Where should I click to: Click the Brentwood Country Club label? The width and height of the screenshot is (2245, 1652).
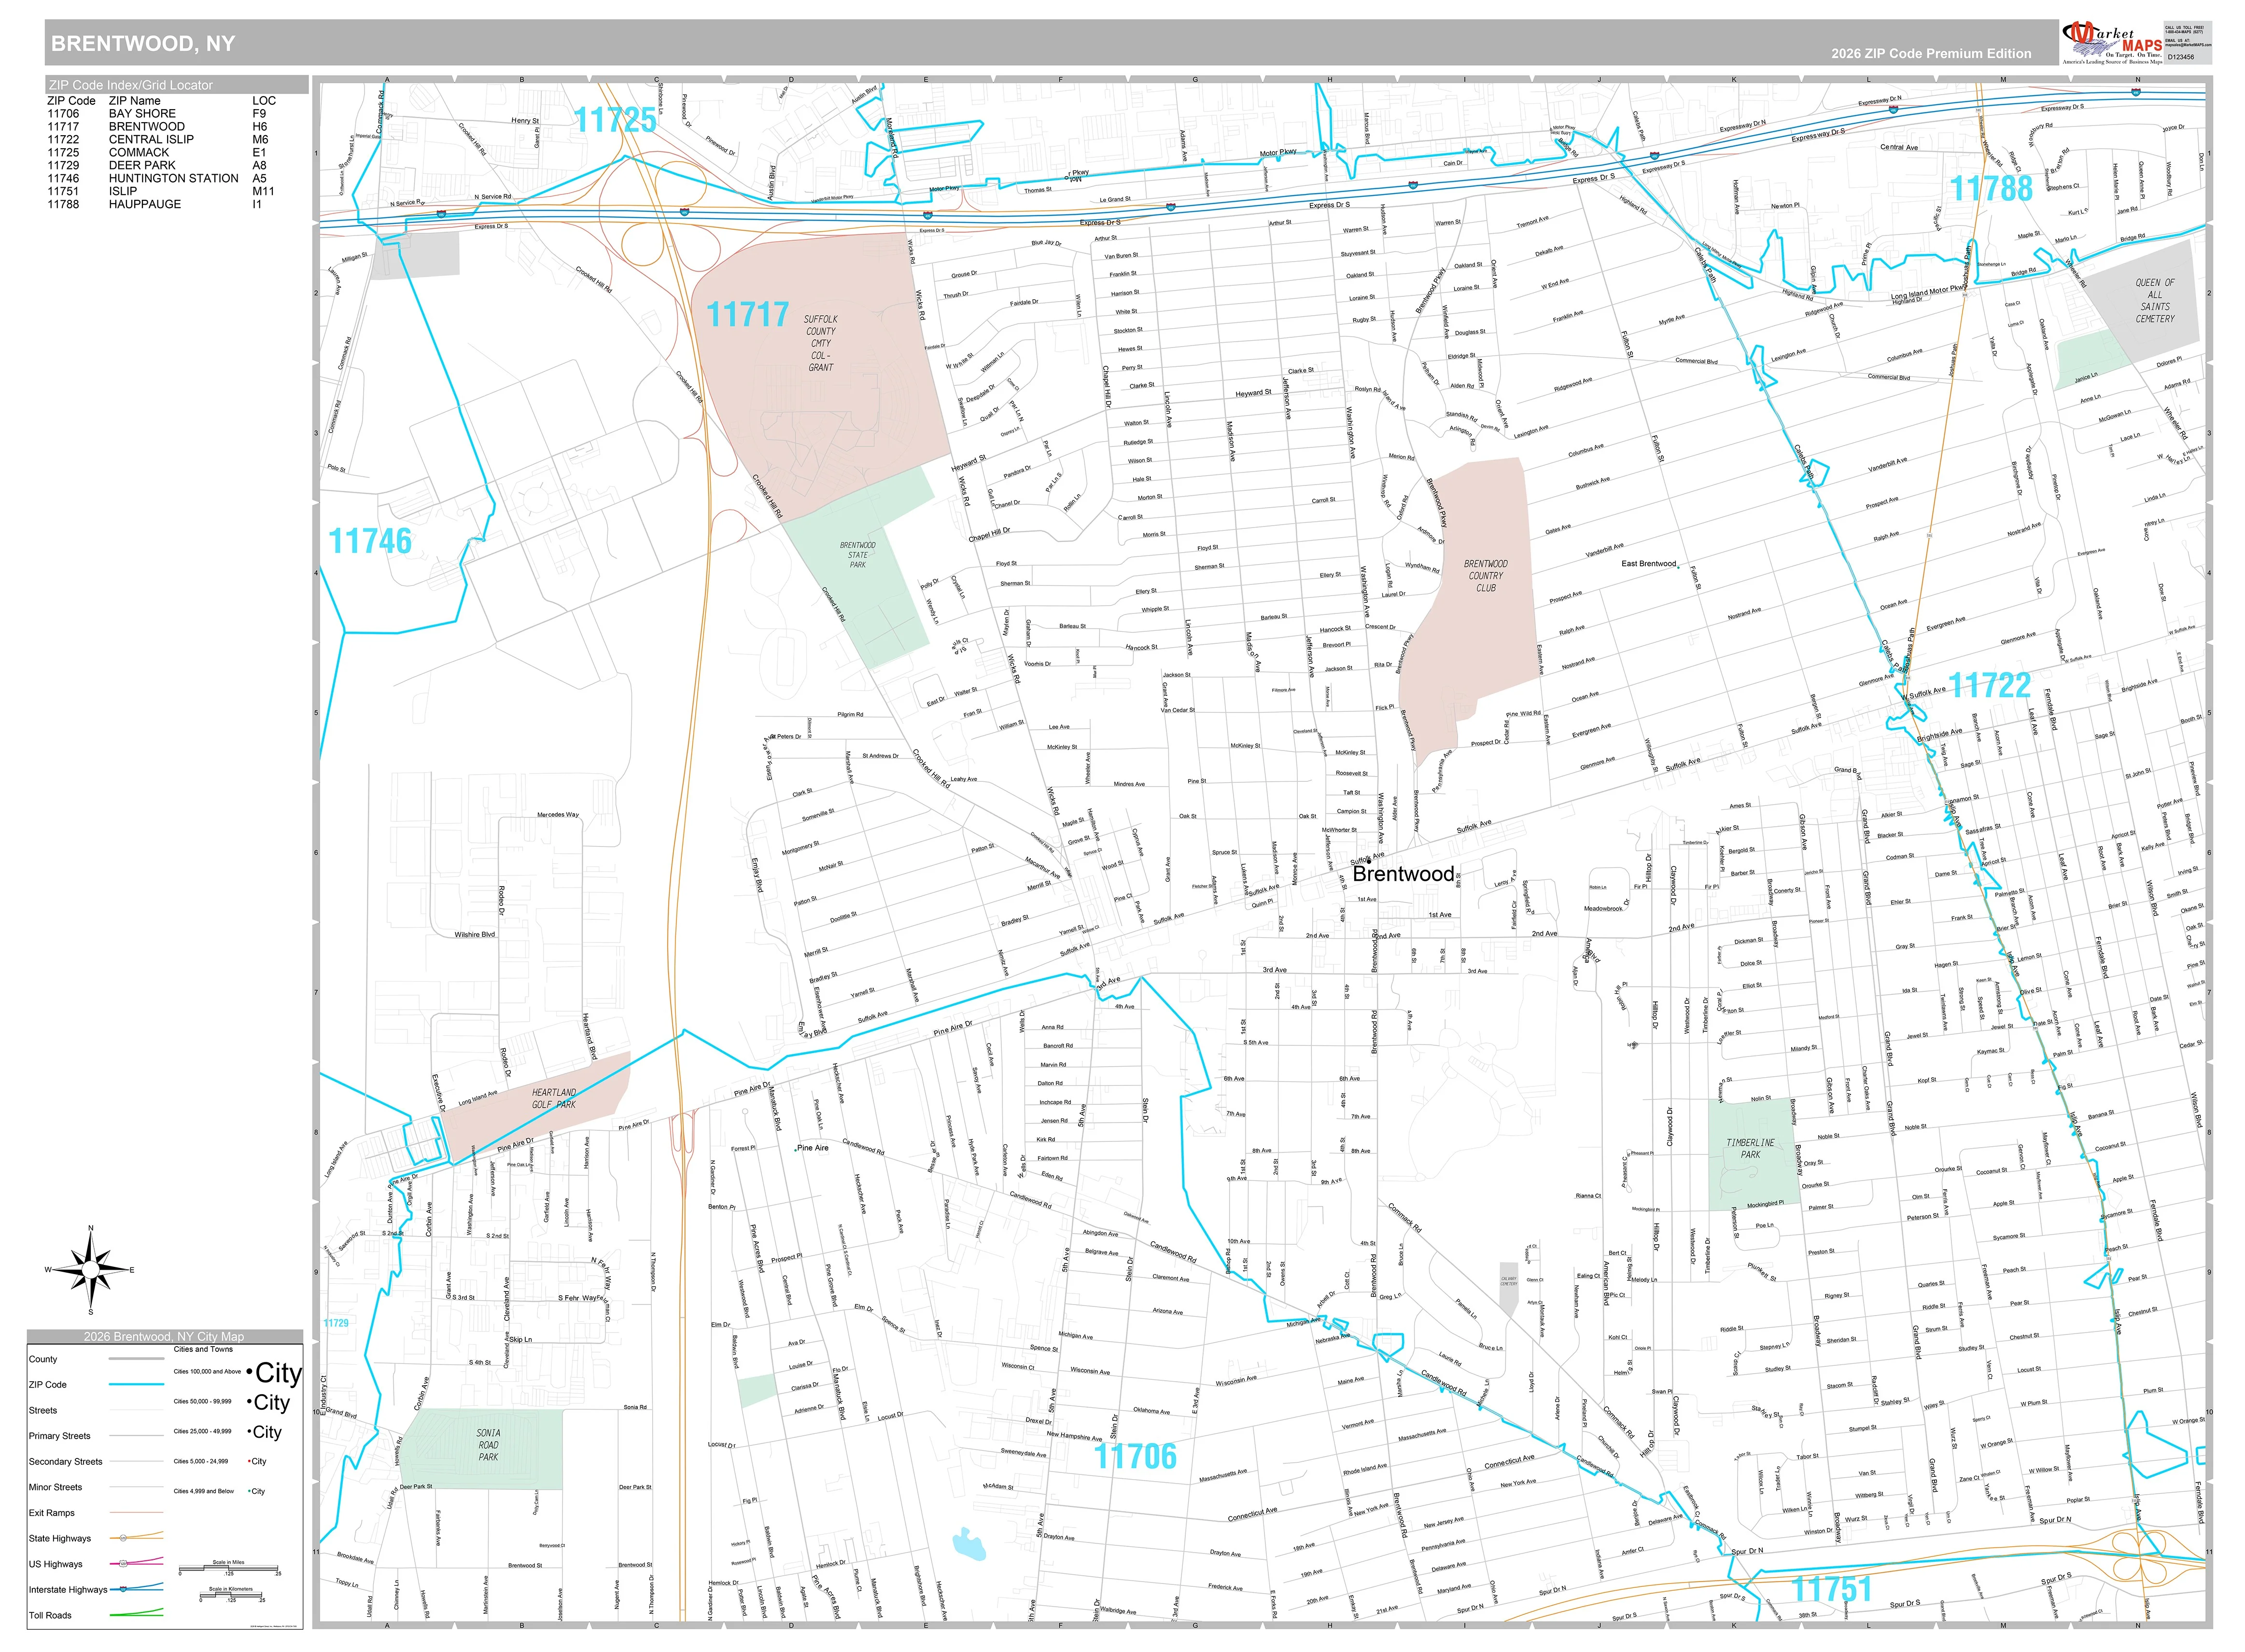pyautogui.click(x=1486, y=576)
